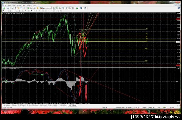Switch to the AUDTHB,Daily chart tab
This screenshot has height=120, width=182.
(44, 105)
